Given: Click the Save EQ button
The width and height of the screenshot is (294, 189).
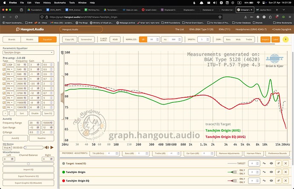Looking at the screenshot, I should 48,113.
